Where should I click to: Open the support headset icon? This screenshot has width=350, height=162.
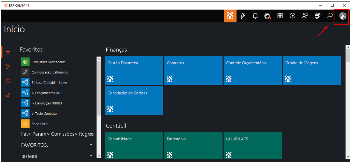(x=267, y=16)
